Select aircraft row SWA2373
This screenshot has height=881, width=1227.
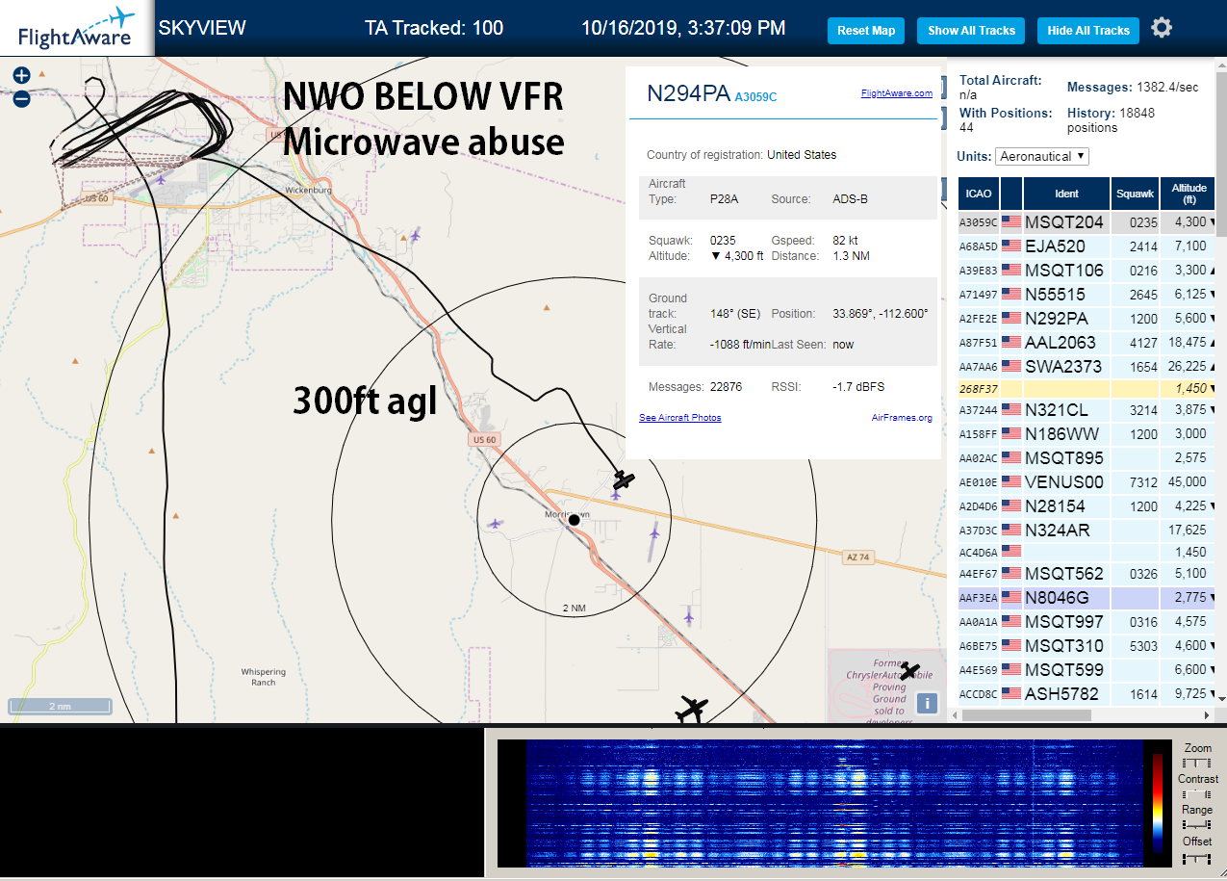(x=1087, y=366)
